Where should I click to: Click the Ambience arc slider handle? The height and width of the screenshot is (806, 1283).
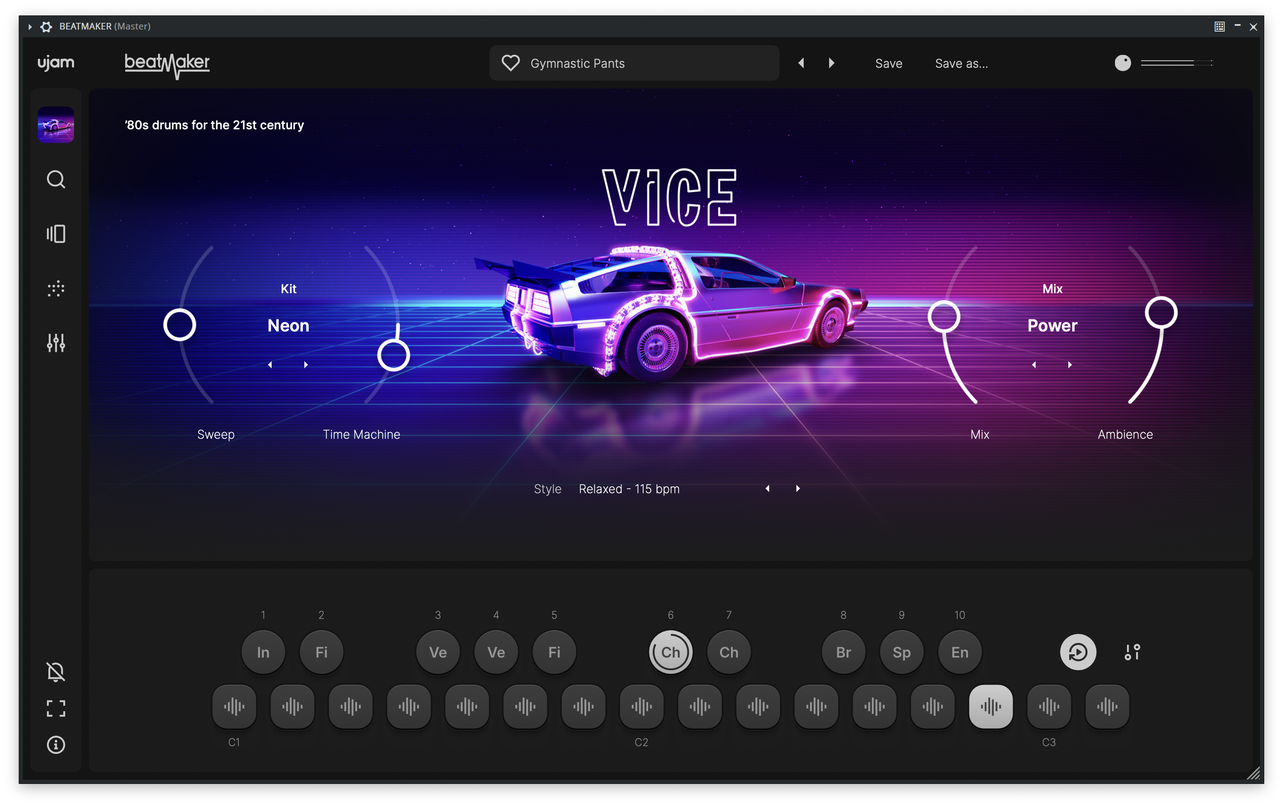pyautogui.click(x=1161, y=313)
